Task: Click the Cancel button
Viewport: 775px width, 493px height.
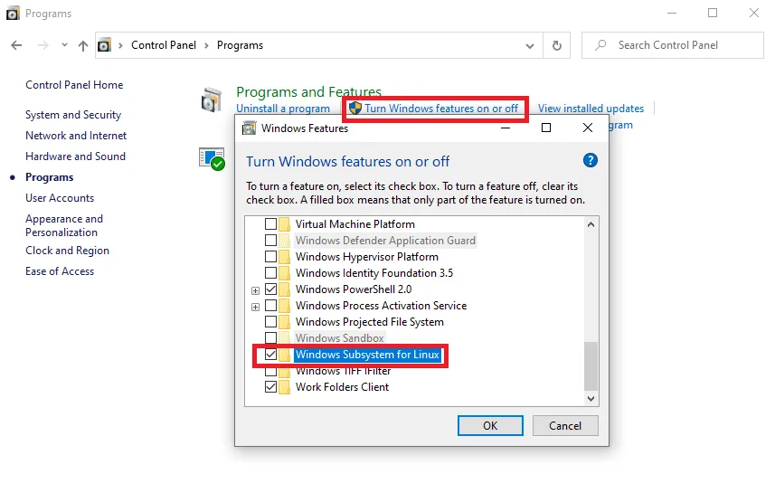Action: [x=565, y=426]
